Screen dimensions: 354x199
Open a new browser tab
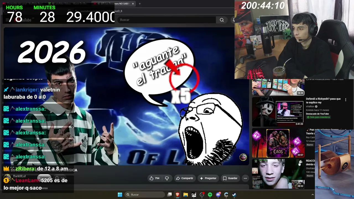coord(140,4)
